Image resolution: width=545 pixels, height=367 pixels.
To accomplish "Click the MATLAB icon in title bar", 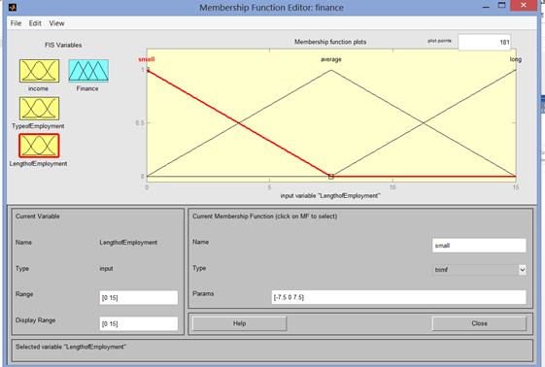I will click(x=13, y=7).
